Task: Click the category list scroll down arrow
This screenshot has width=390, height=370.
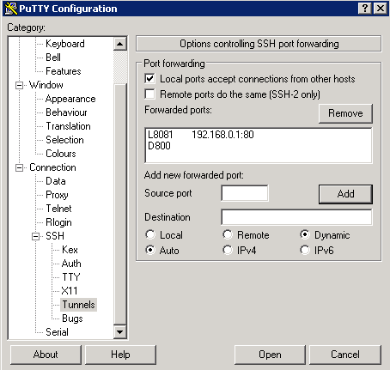Action: pyautogui.click(x=120, y=332)
